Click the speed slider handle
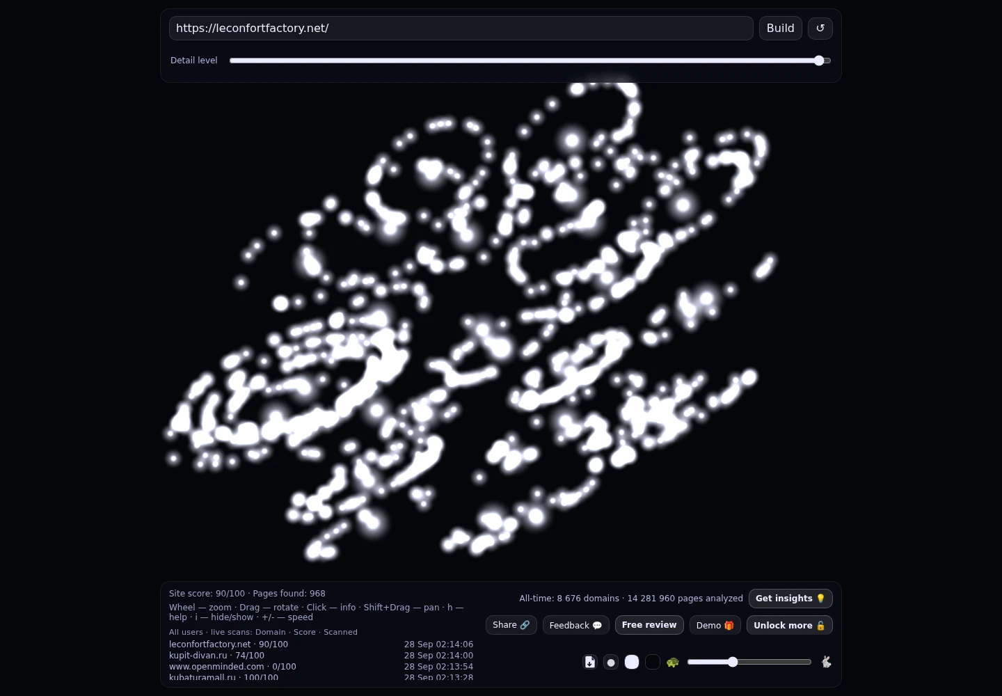Viewport: 1002px width, 696px height. click(733, 662)
